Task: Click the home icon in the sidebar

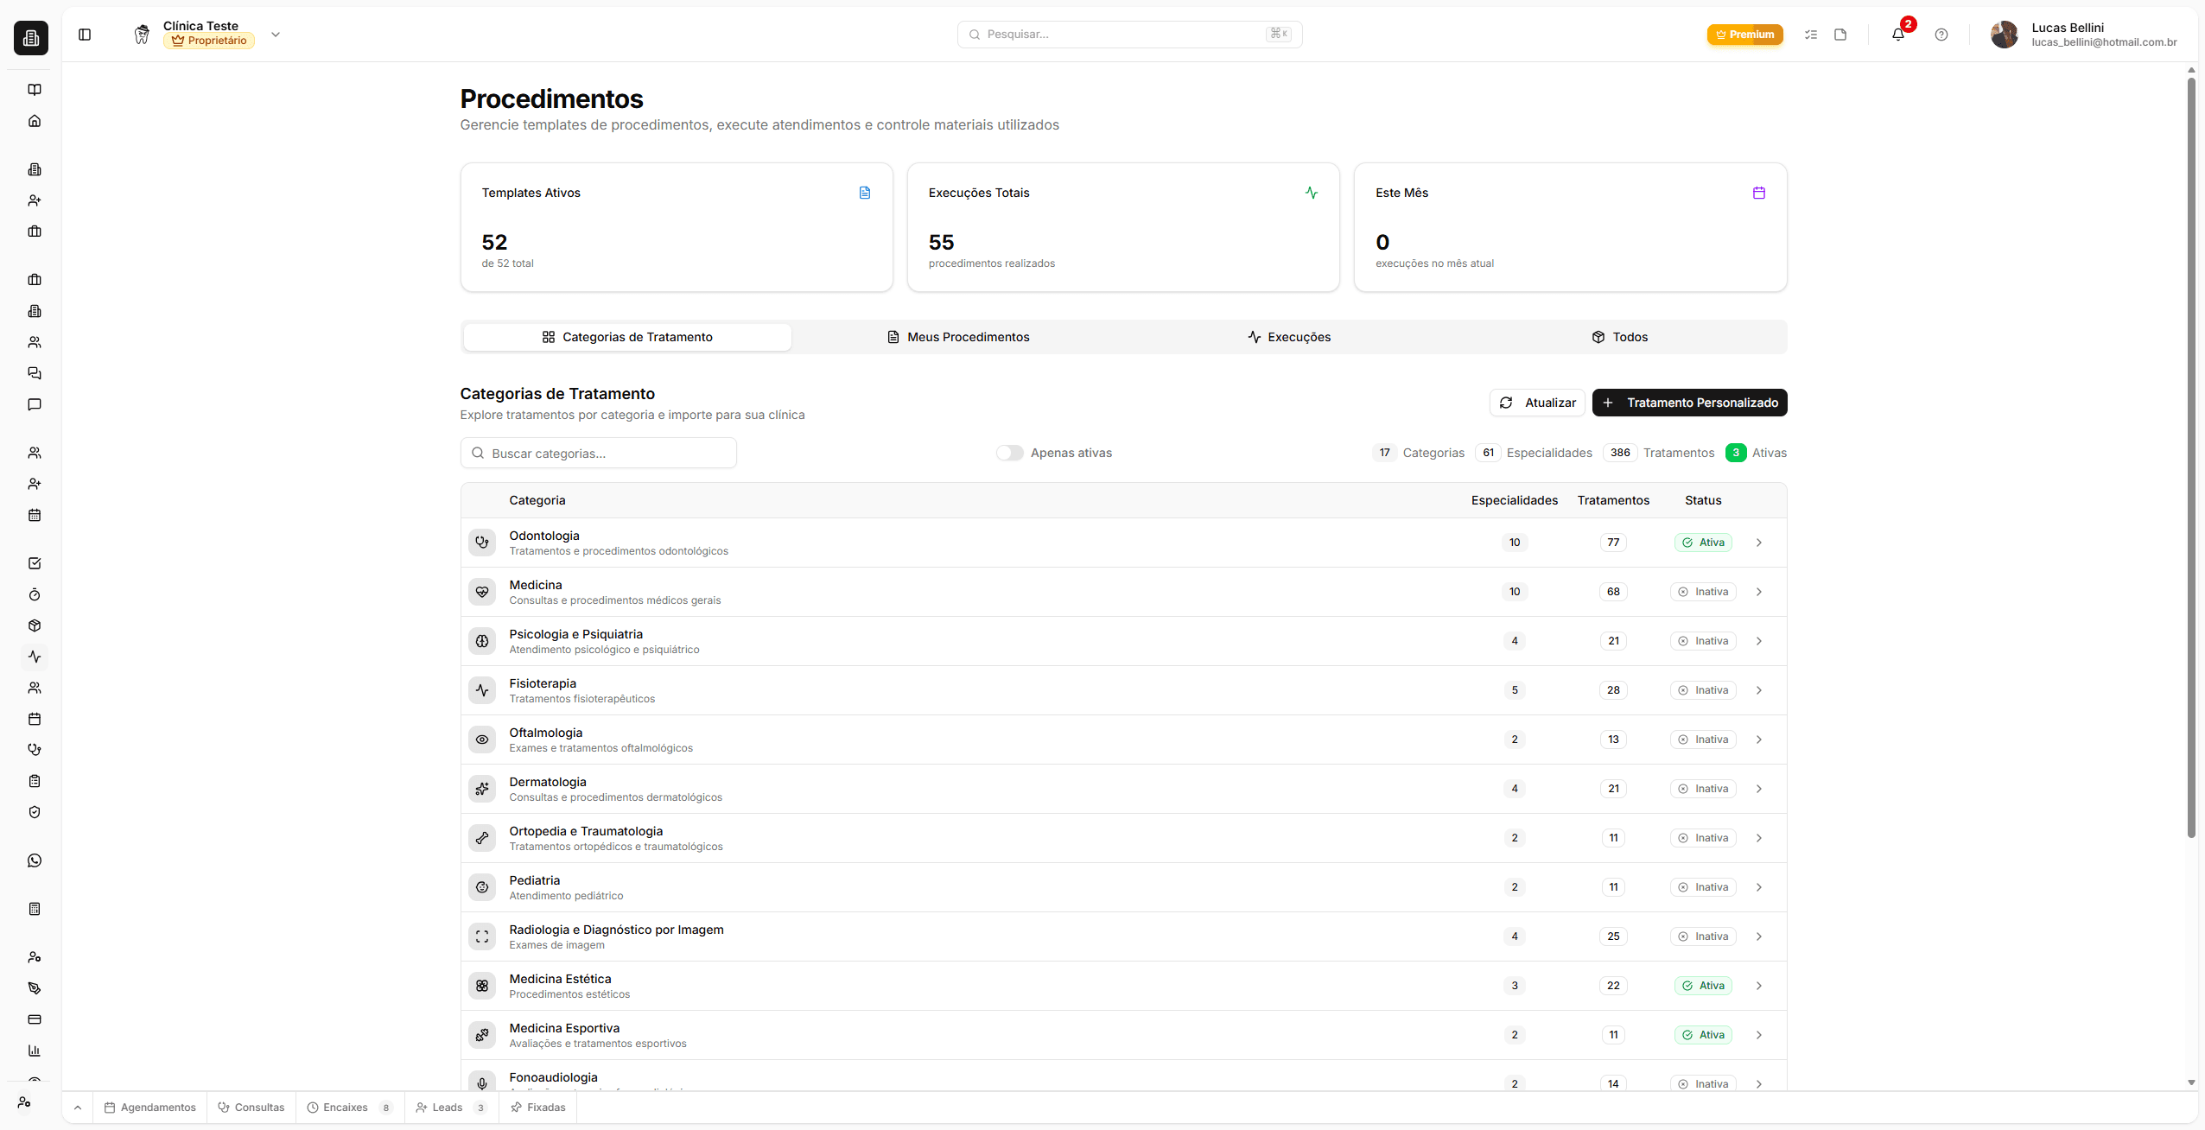Action: (35, 120)
